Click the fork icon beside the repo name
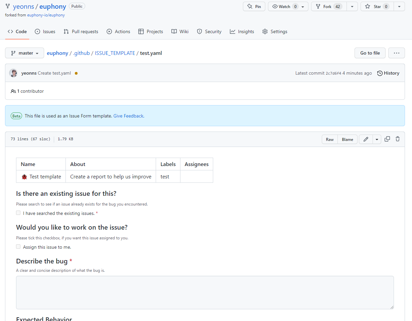 pyautogui.click(x=8, y=6)
